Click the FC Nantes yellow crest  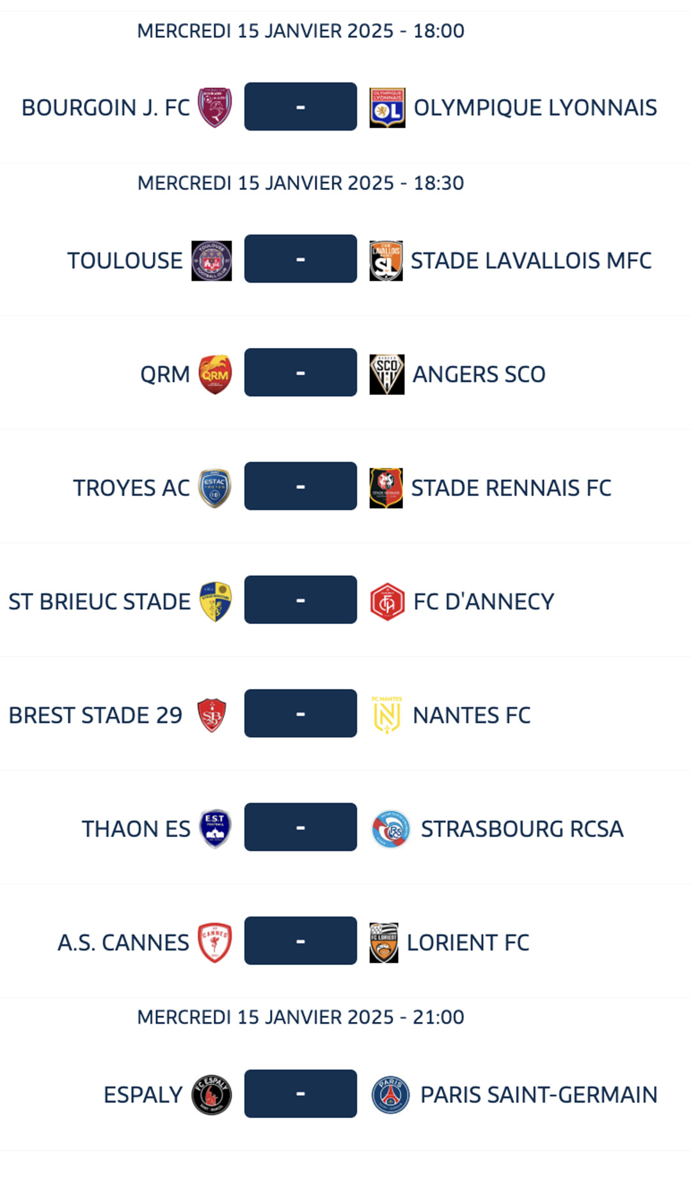[x=387, y=715]
